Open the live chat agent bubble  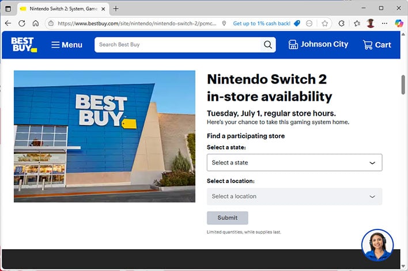pos(377,245)
